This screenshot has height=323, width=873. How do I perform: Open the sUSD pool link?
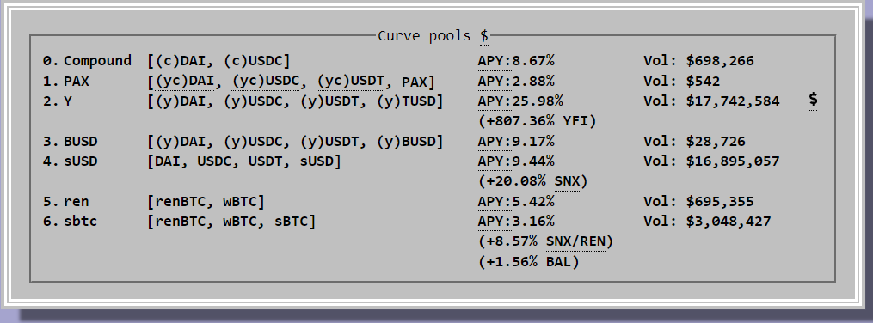pos(81,161)
